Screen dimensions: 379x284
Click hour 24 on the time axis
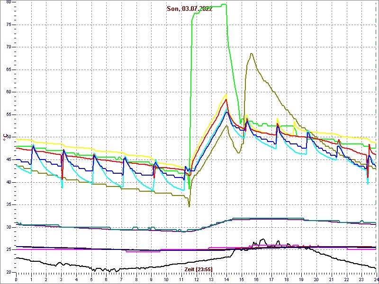click(375, 280)
